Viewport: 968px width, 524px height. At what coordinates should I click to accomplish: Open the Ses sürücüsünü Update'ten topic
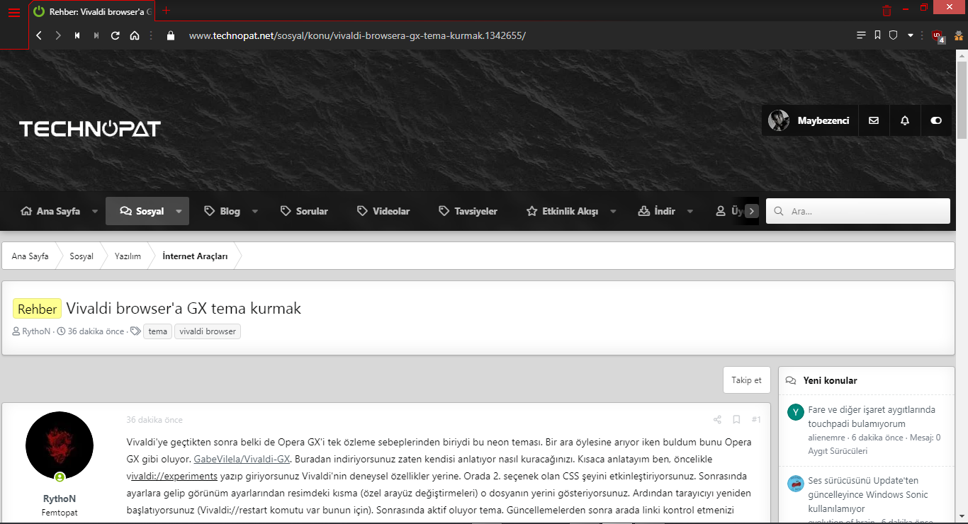tap(869, 494)
